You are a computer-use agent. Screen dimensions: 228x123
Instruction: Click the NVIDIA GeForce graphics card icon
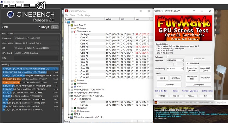(72, 96)
